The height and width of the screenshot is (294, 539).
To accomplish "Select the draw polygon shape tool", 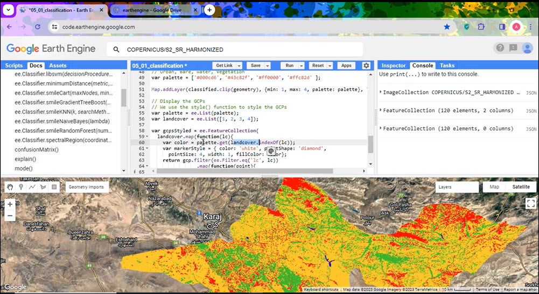I will [x=43, y=187].
